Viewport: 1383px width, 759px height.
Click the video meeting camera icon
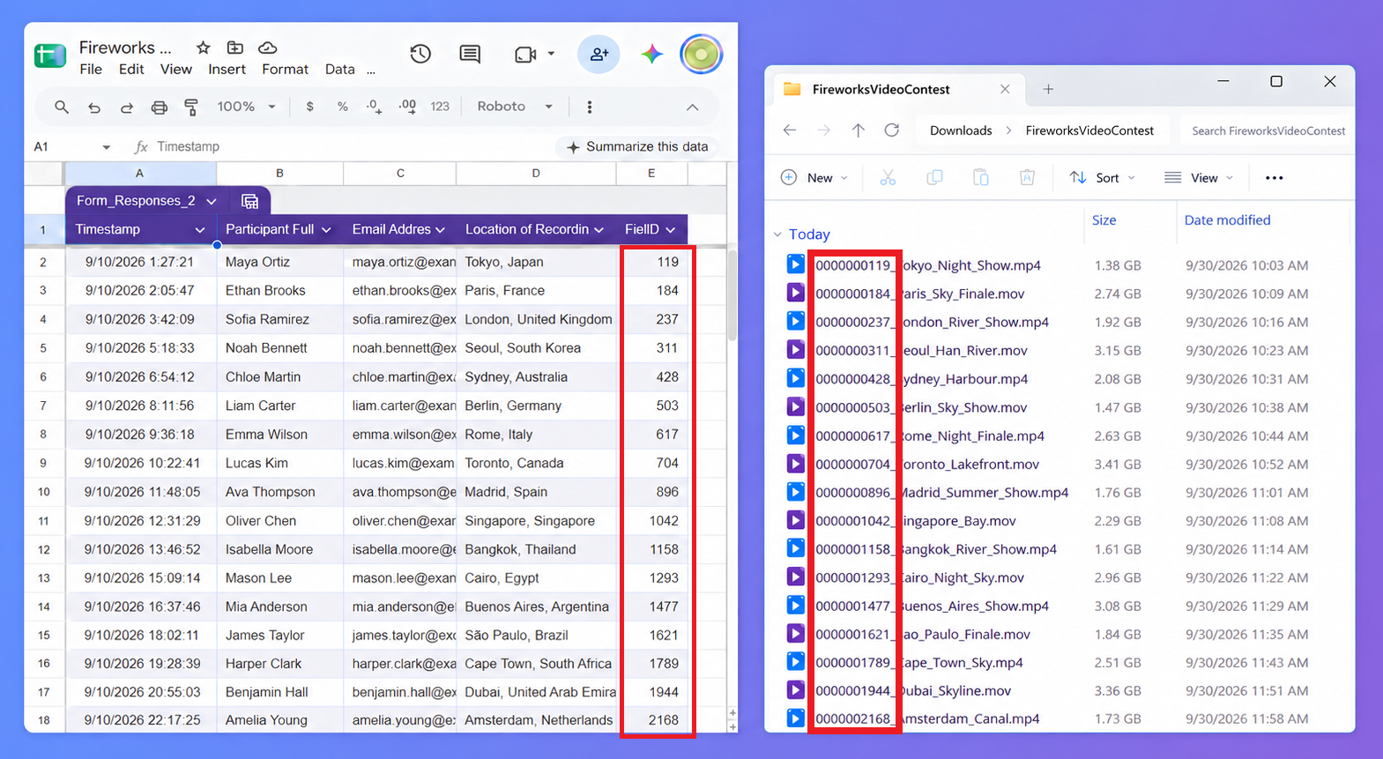pyautogui.click(x=525, y=55)
